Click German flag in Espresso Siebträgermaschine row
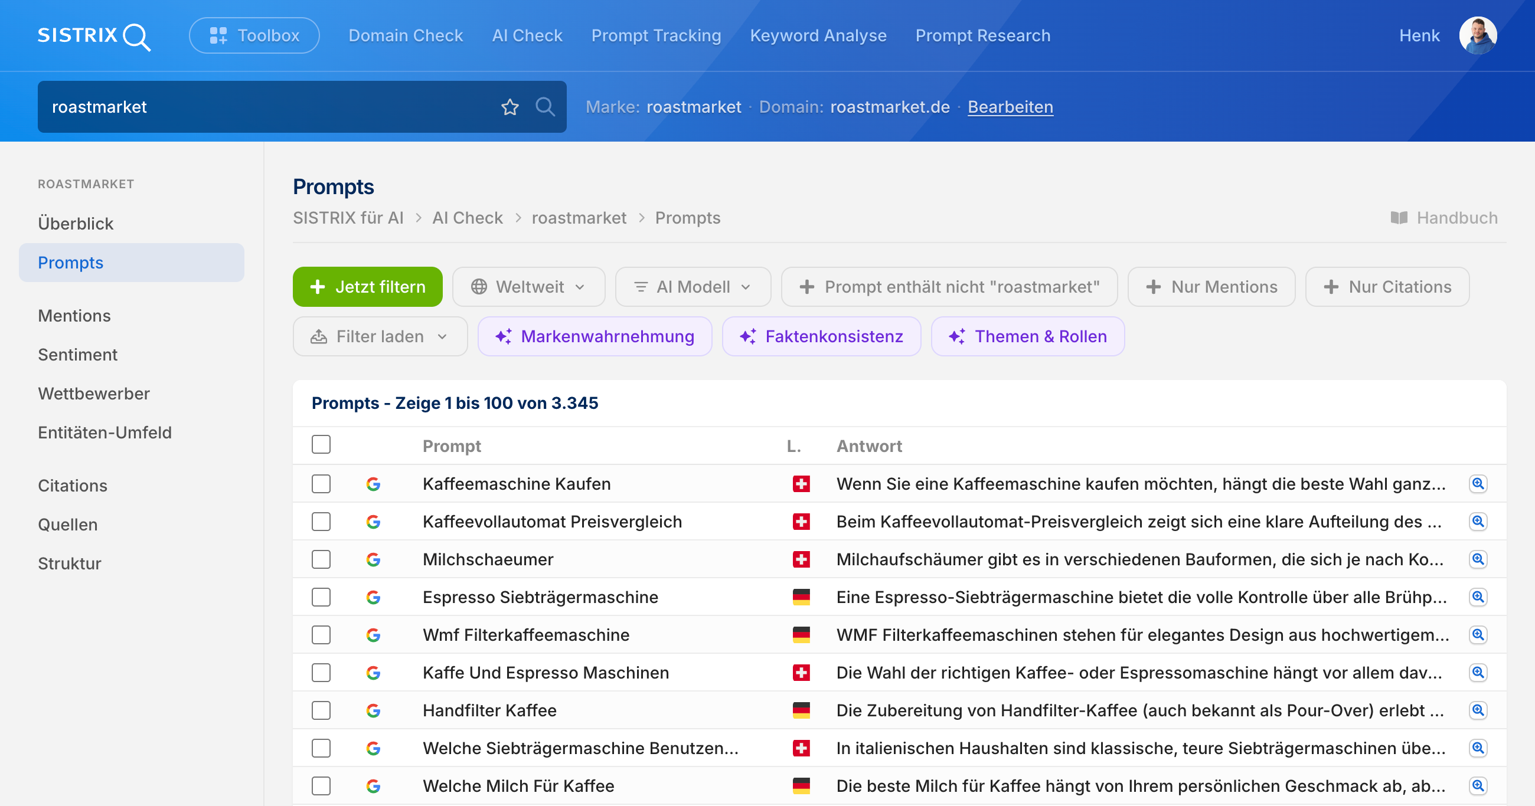 point(801,597)
